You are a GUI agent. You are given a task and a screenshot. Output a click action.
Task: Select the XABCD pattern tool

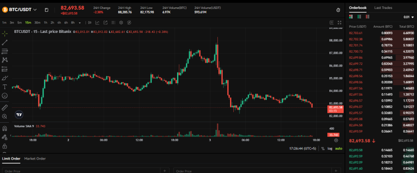coord(5,60)
